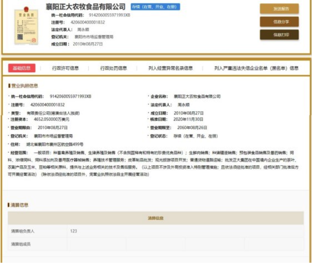Open the business license thumbnail image
This screenshot has height=263, width=312.
point(26,25)
